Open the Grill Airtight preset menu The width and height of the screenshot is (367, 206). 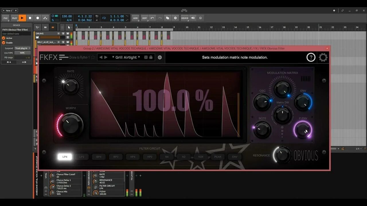coord(126,57)
